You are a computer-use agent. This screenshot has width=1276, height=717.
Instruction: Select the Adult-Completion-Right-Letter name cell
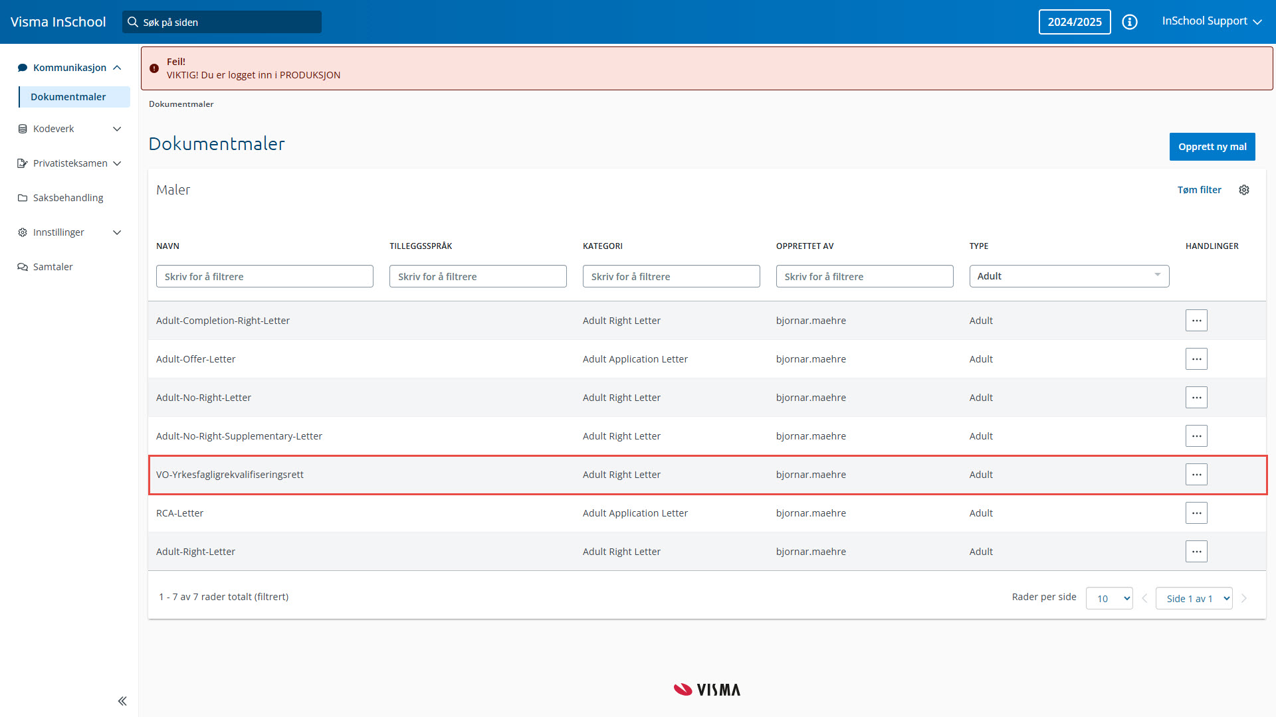point(223,321)
